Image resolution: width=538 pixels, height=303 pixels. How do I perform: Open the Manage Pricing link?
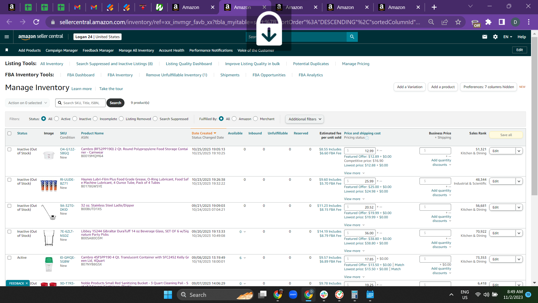click(x=356, y=64)
